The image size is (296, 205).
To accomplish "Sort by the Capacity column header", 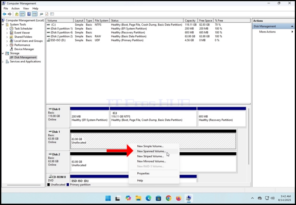I will point(191,20).
